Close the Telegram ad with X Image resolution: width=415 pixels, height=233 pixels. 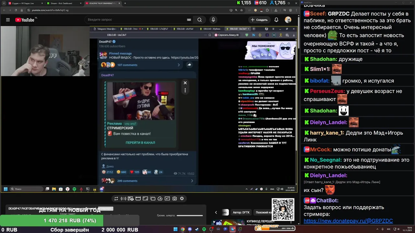point(185,83)
